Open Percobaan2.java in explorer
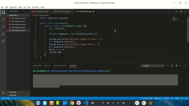Image resolution: width=189 pixels, height=106 pixels. [18, 27]
